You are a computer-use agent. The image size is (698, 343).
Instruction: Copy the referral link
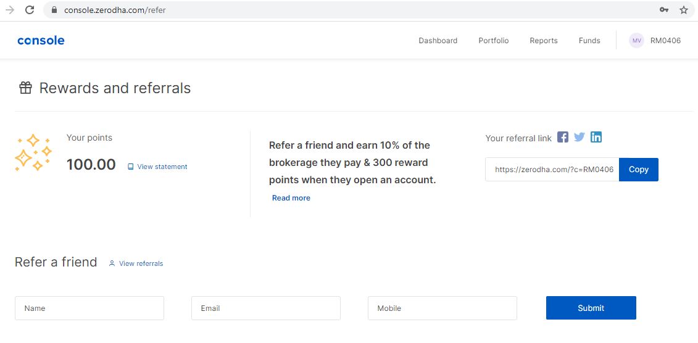coord(638,170)
